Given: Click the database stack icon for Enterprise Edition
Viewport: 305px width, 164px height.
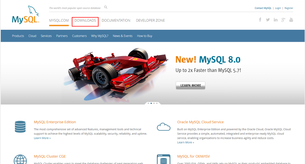Looking at the screenshot, I should coord(20,127).
